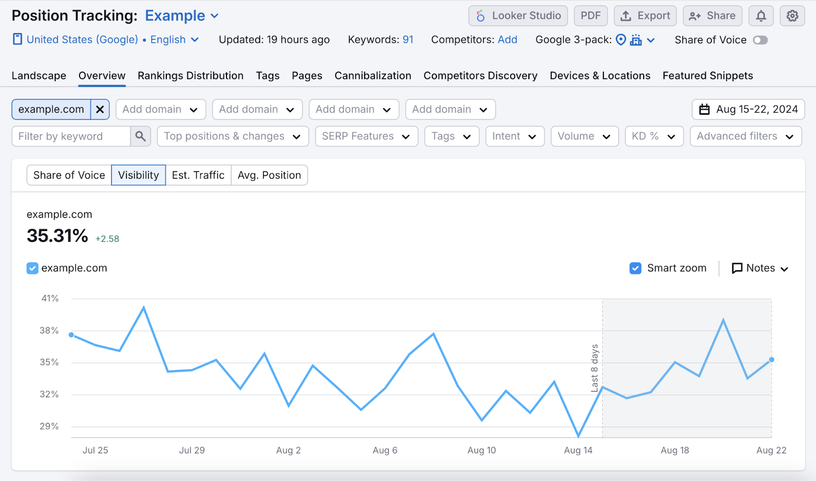Click the Add link next to Competitors
The height and width of the screenshot is (481, 816).
click(508, 39)
